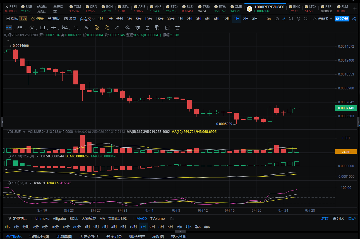360x239 pixels.
Task: Select the crosshair cursor tool
Action: click(9, 28)
